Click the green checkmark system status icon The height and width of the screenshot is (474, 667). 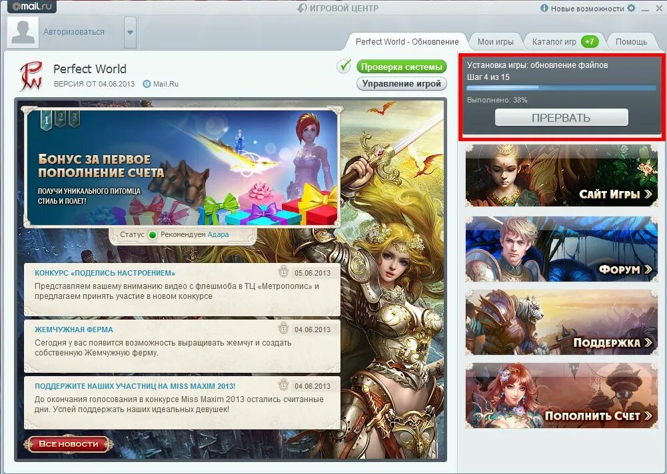pyautogui.click(x=344, y=67)
